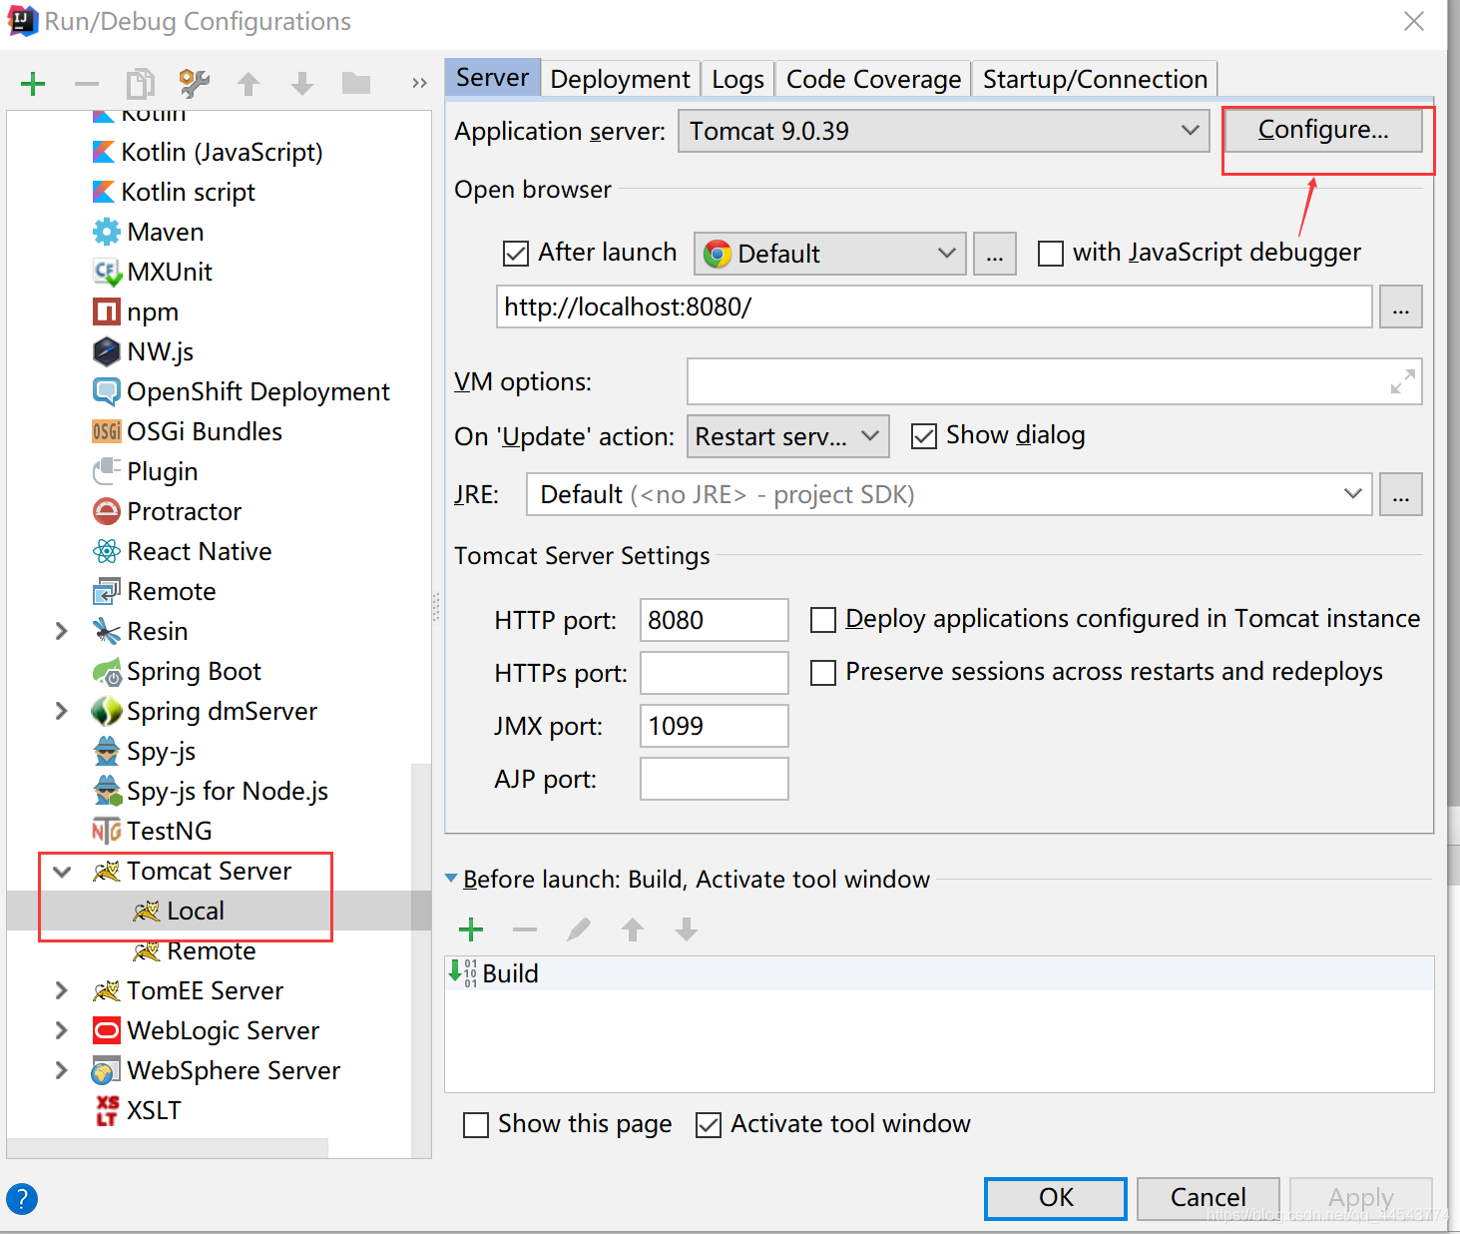The width and height of the screenshot is (1460, 1234).
Task: Switch to the Server tab
Action: pos(492,78)
